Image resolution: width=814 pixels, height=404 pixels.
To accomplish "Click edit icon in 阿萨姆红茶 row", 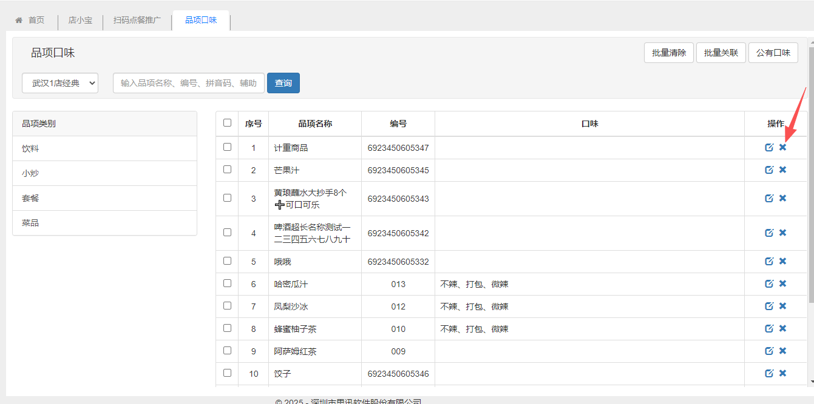I will 769,351.
